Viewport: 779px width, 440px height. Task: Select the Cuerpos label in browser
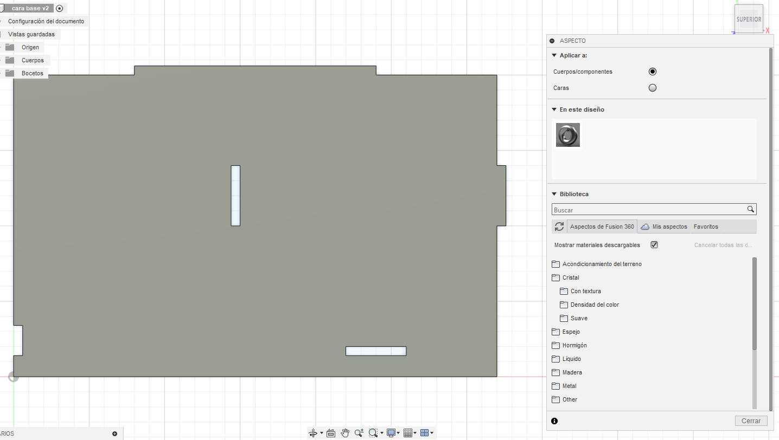(x=33, y=60)
